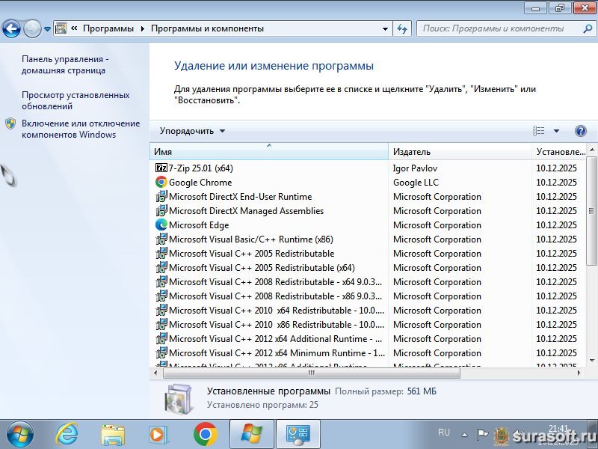This screenshot has height=449, width=598.
Task: Click the horizontal scrollbar thumb
Action: click(312, 373)
